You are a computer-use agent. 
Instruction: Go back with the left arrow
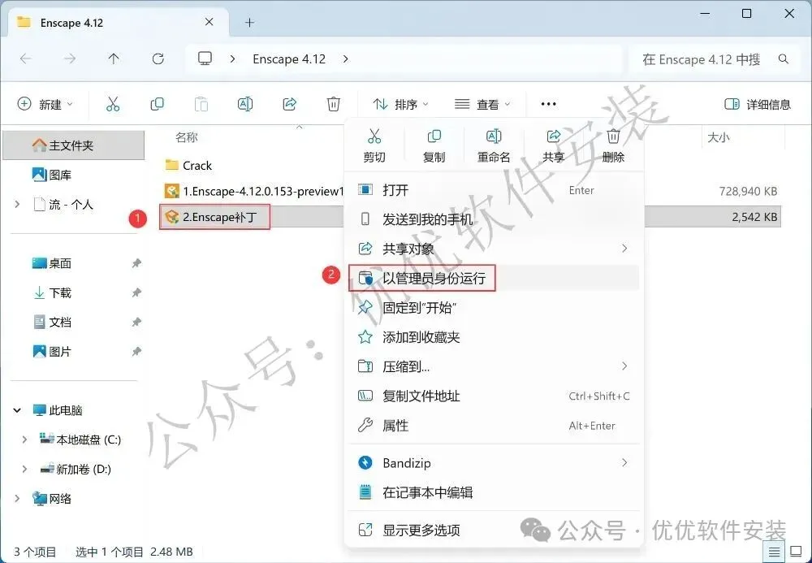[x=25, y=59]
